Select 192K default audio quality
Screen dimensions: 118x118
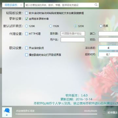pos(50,26)
